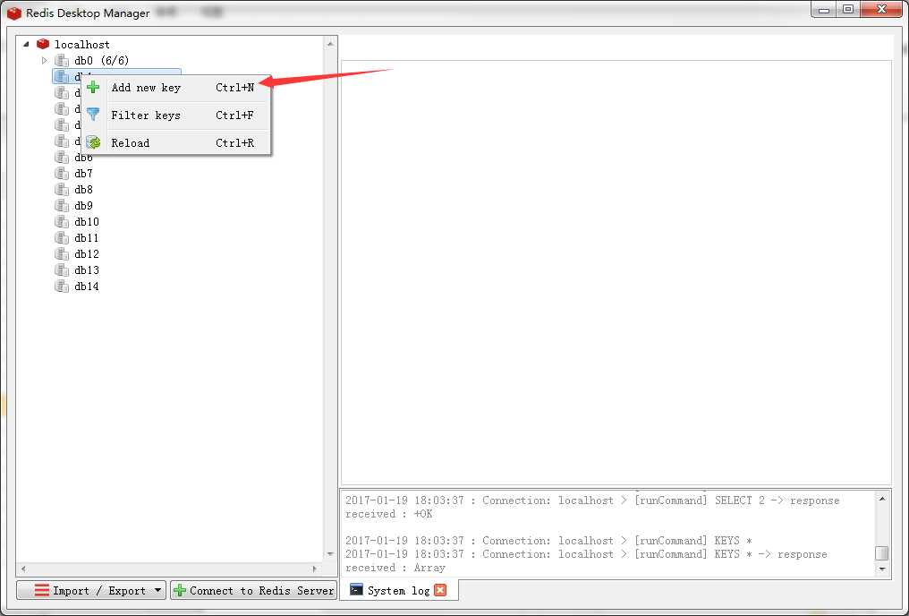The image size is (909, 616).
Task: Click refresh icon beside Reload
Action: [x=93, y=142]
